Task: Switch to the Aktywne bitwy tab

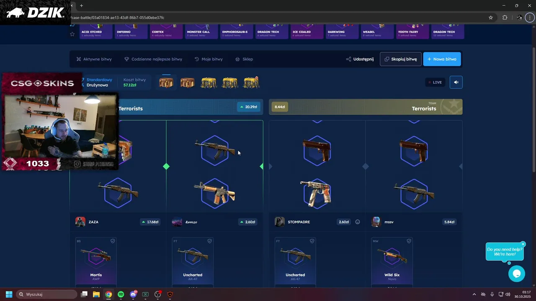Action: [x=94, y=59]
